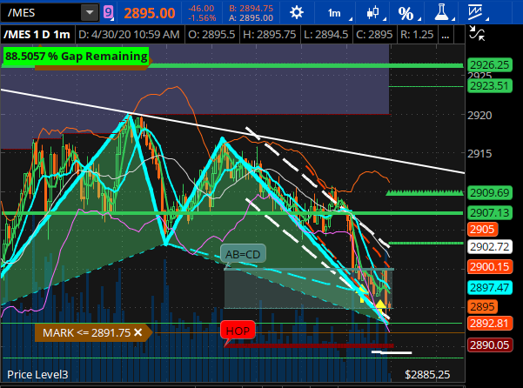
Task: Click the percent scale icon
Action: click(x=406, y=13)
